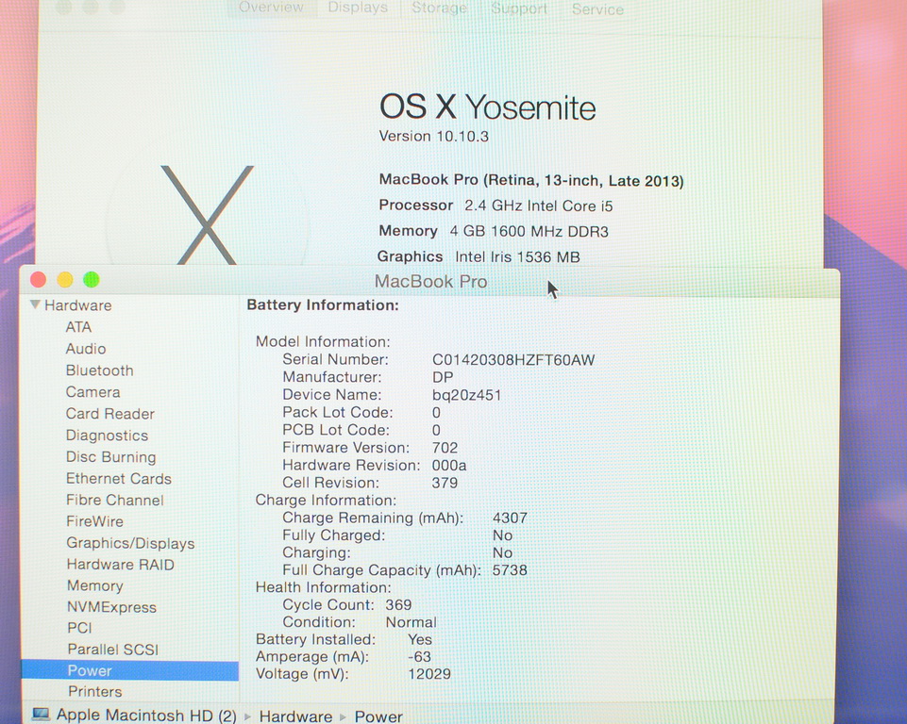The height and width of the screenshot is (724, 907).
Task: Click the Battery Installed value Yes
Action: point(420,640)
